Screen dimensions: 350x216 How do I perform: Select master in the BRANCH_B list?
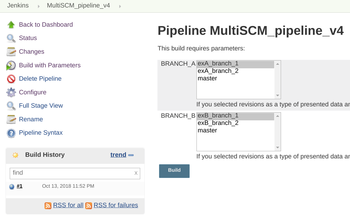coord(207,130)
